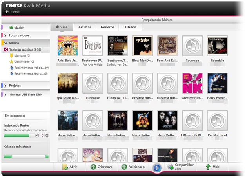Click the Various Artists artist name
This screenshot has height=178, width=245.
point(93,64)
